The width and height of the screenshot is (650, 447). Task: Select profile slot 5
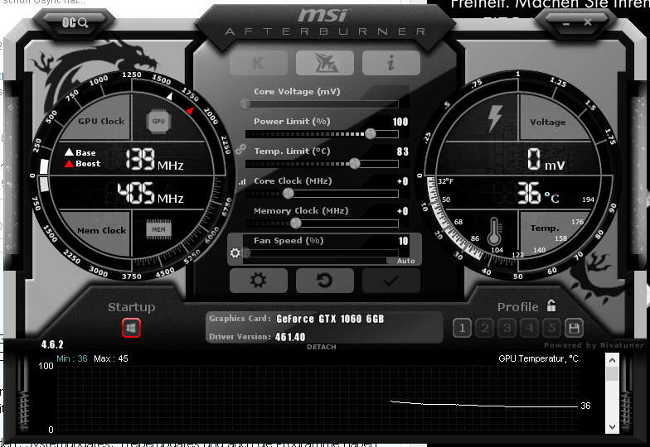tap(552, 328)
